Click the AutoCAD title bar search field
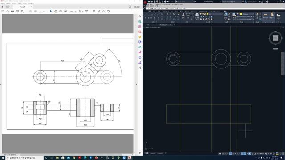Screen dimensions: 285x160 [x=232, y=2]
